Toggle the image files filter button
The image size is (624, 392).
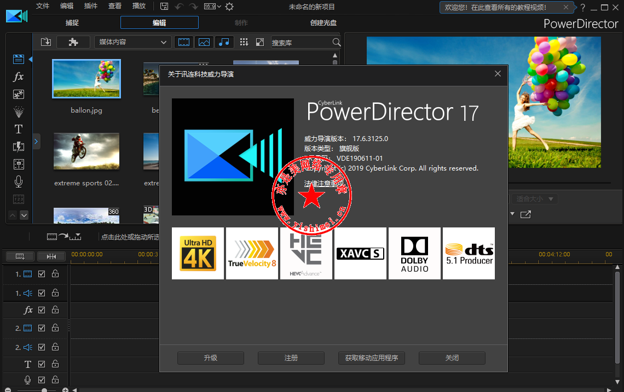coord(204,42)
